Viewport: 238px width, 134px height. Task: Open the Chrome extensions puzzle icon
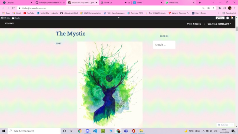click(220, 8)
